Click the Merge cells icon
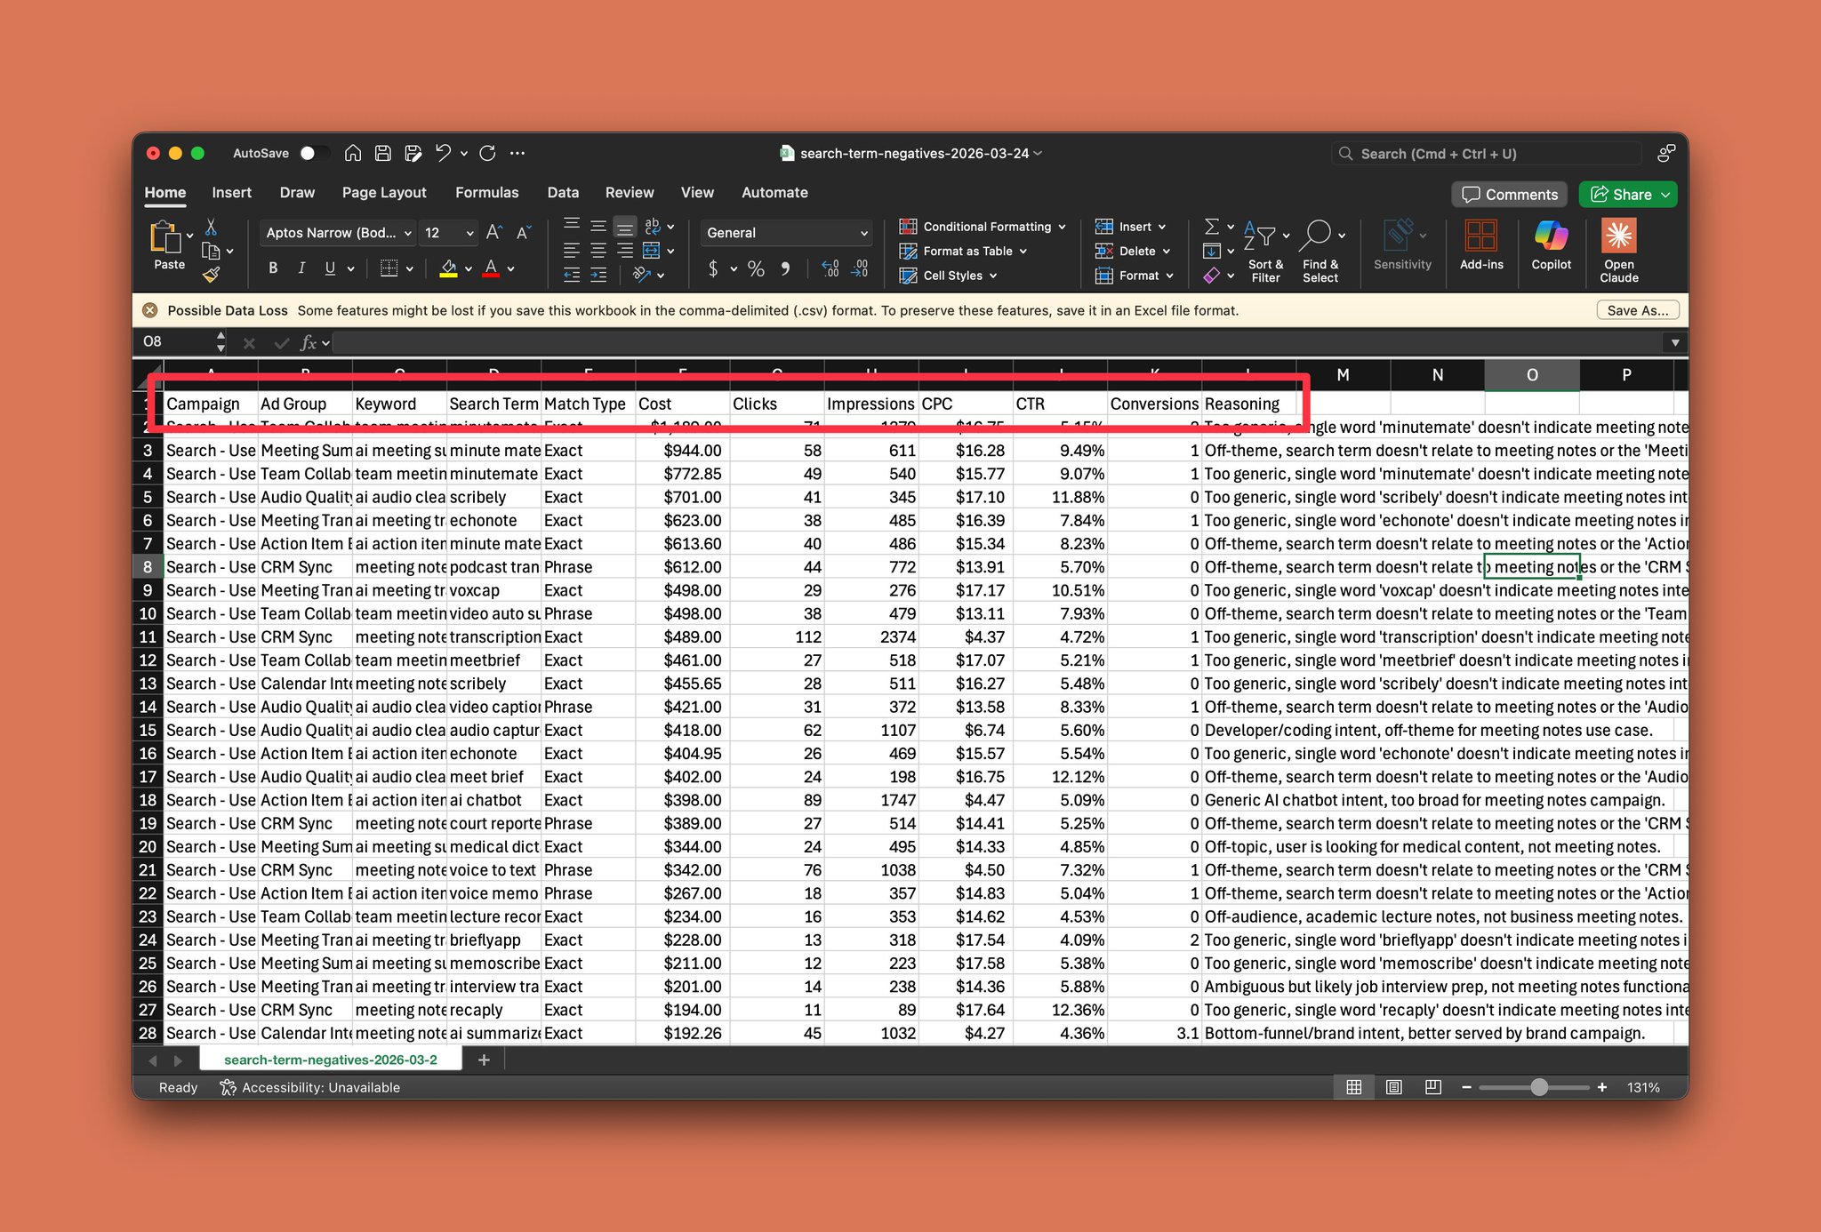Image resolution: width=1821 pixels, height=1232 pixels. click(651, 251)
